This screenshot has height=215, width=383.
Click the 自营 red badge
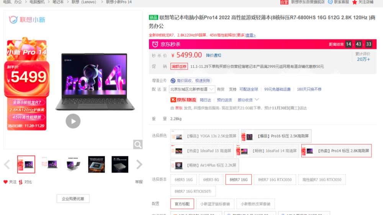[284, 2]
